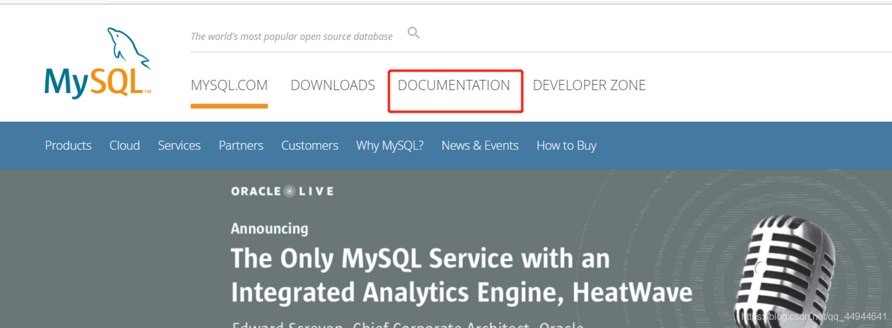Open News & Events menu item
Viewport: 892px width, 328px height.
point(480,146)
